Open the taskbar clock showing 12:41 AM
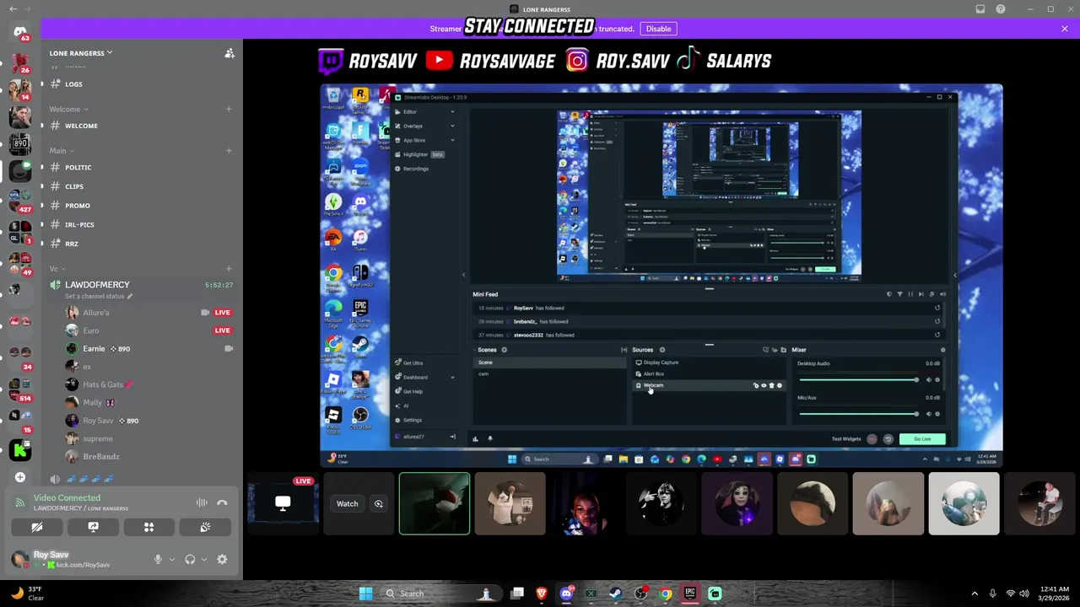This screenshot has height=607, width=1080. (1053, 594)
